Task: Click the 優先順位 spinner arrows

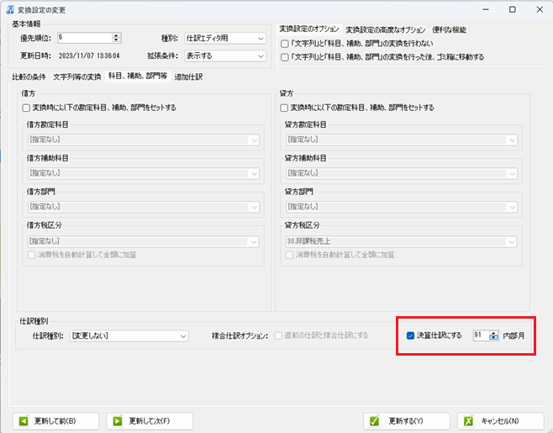Action: pos(117,38)
